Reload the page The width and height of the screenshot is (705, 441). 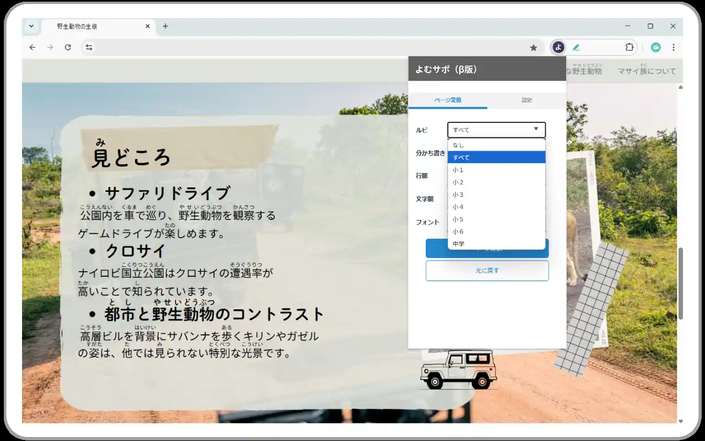(x=68, y=47)
